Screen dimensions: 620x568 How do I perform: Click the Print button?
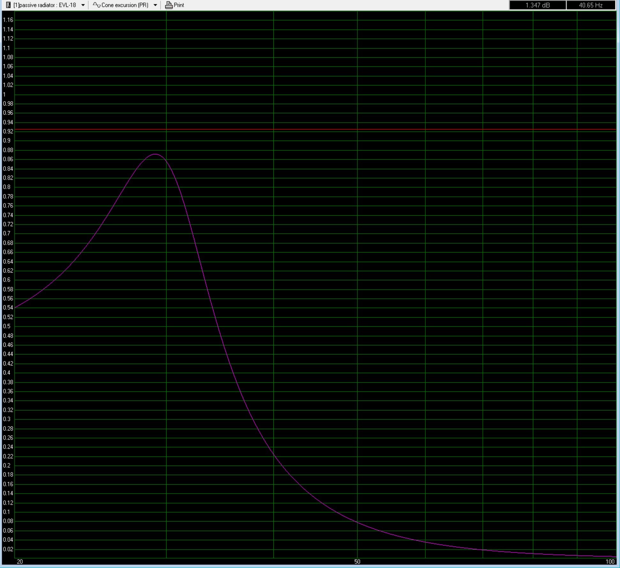coord(175,5)
